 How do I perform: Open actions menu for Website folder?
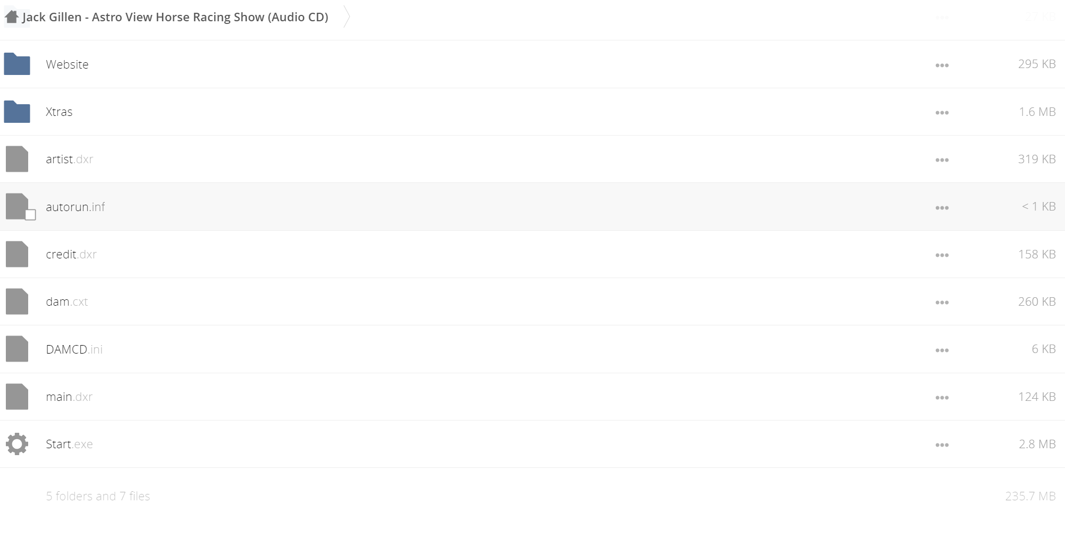coord(942,65)
